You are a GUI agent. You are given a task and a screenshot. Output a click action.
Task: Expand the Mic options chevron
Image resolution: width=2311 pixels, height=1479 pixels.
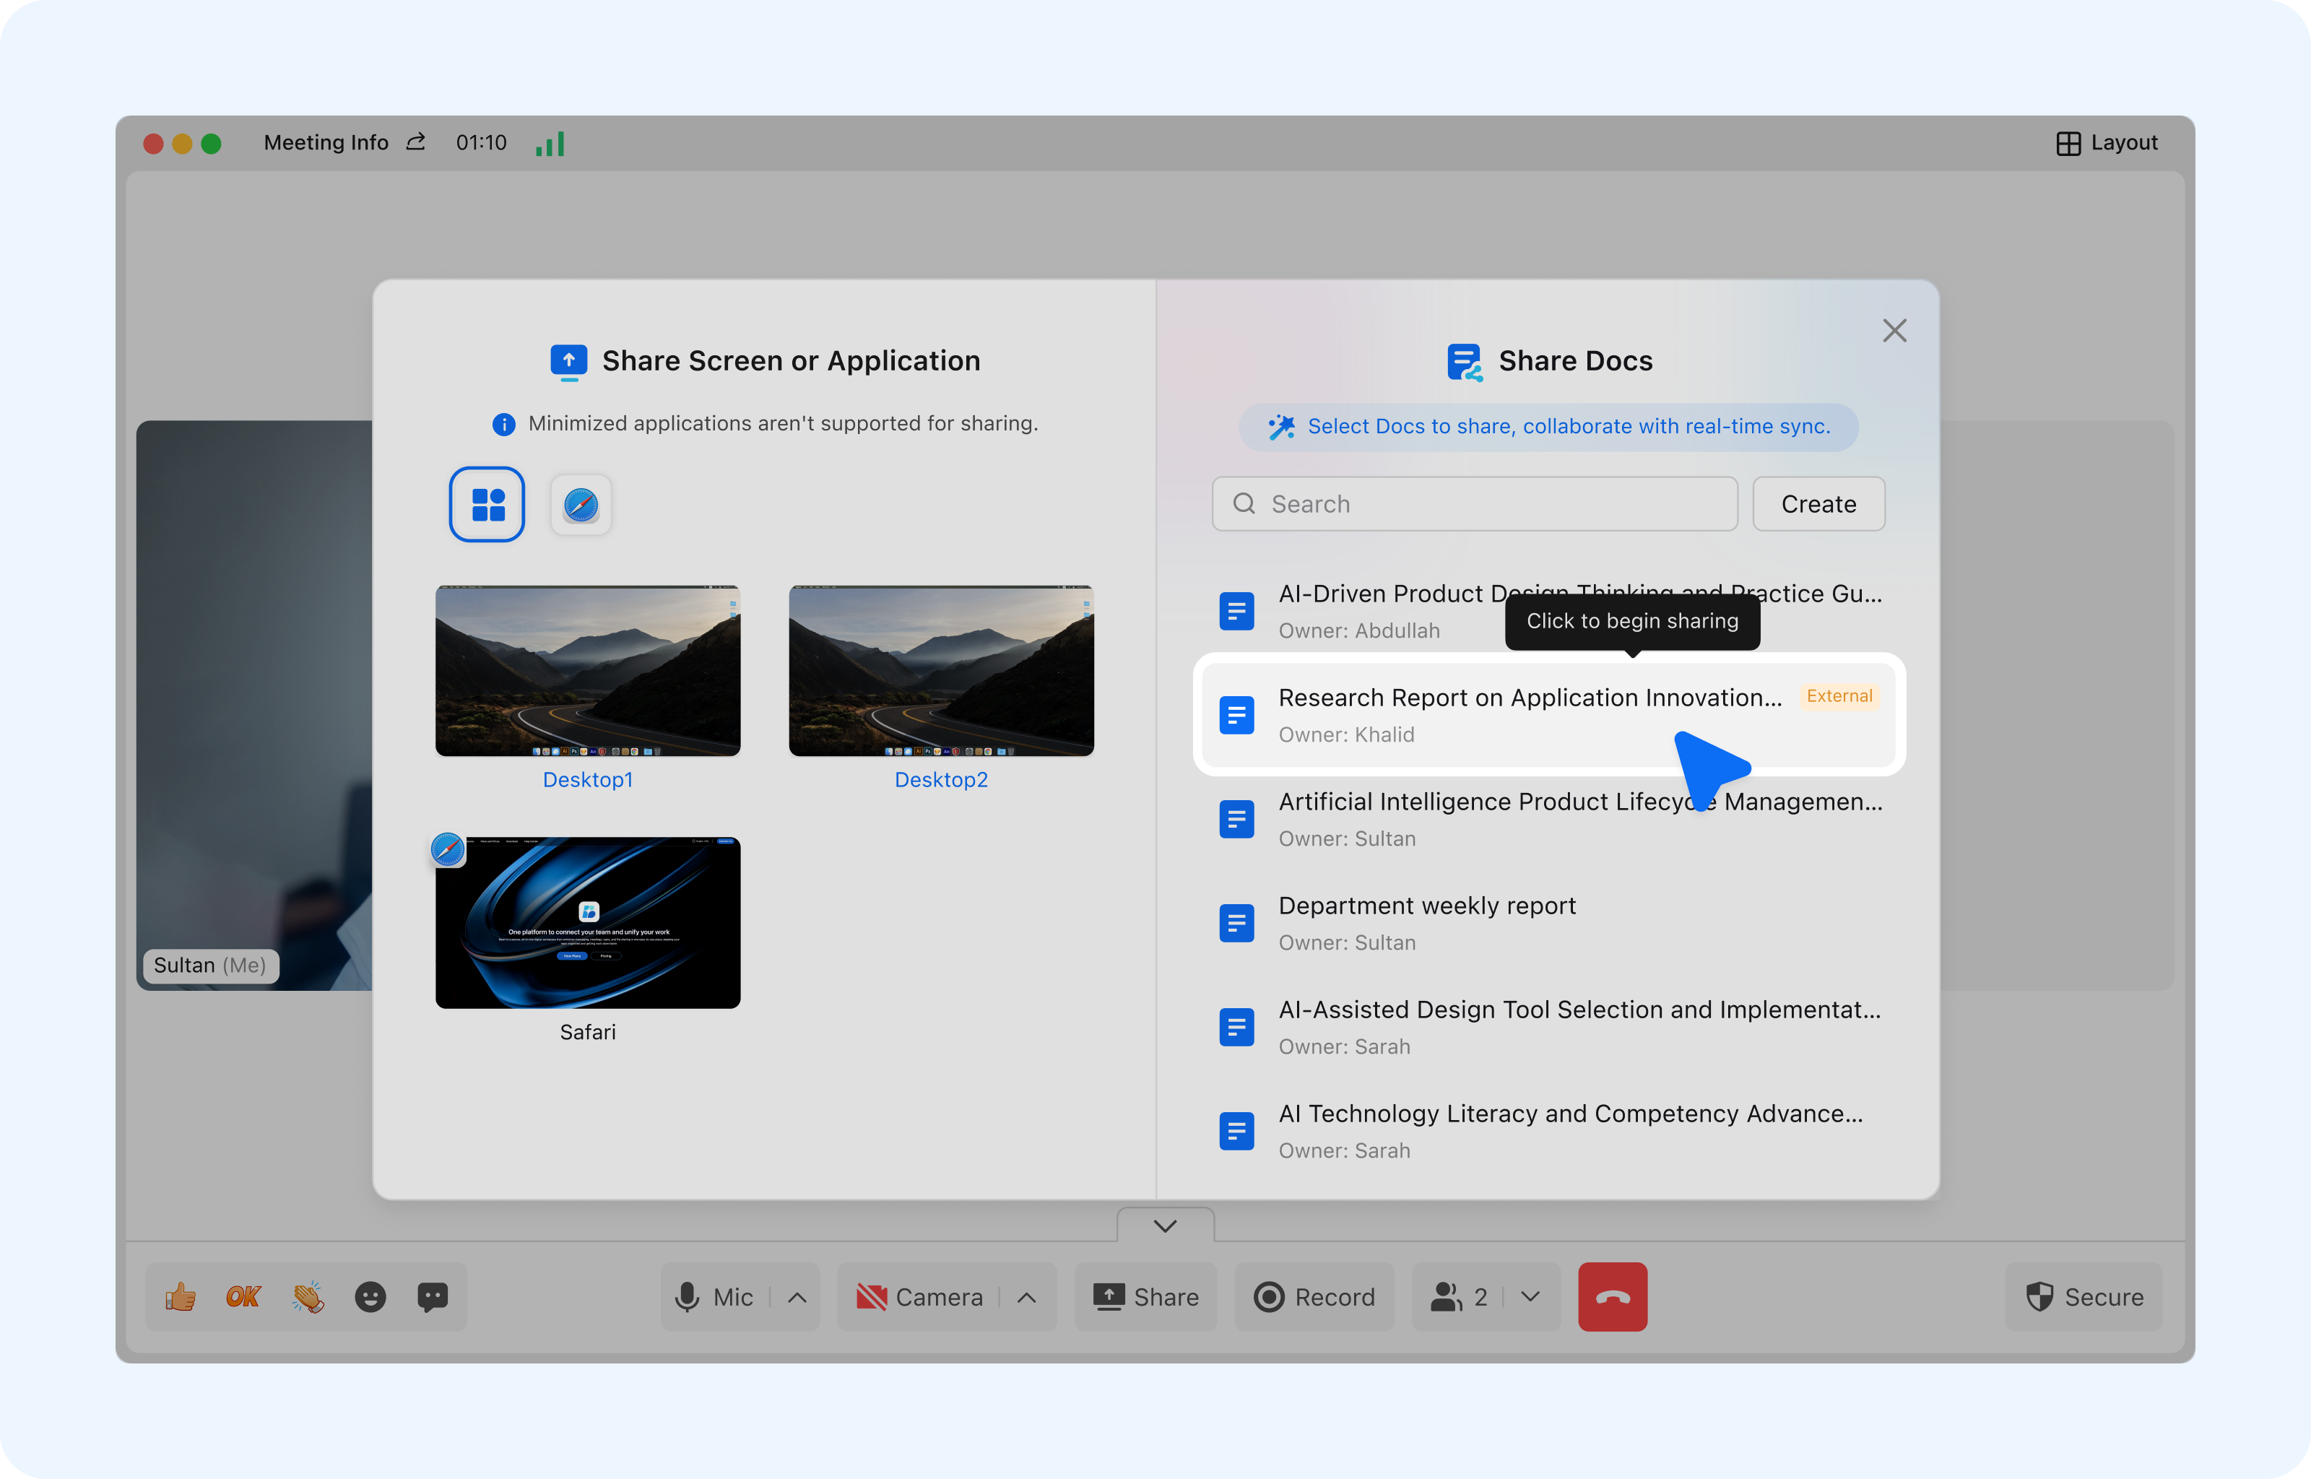(x=797, y=1298)
